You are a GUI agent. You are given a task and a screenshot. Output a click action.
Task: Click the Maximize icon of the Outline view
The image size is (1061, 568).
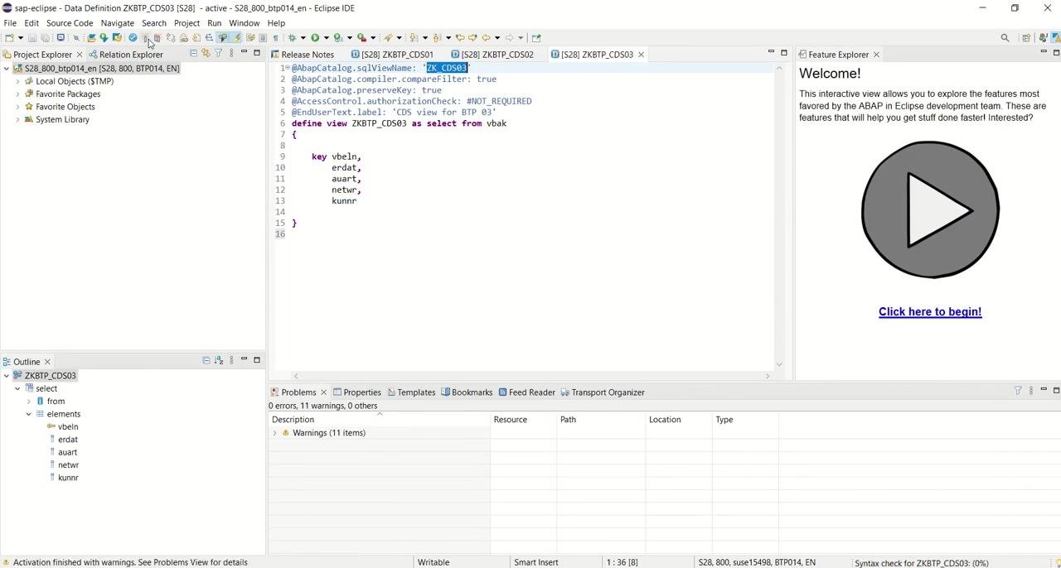pyautogui.click(x=257, y=360)
